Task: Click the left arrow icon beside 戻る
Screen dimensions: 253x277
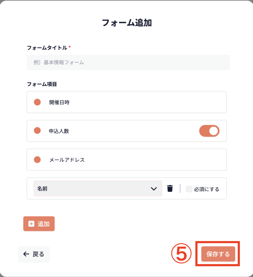Action: point(26,254)
